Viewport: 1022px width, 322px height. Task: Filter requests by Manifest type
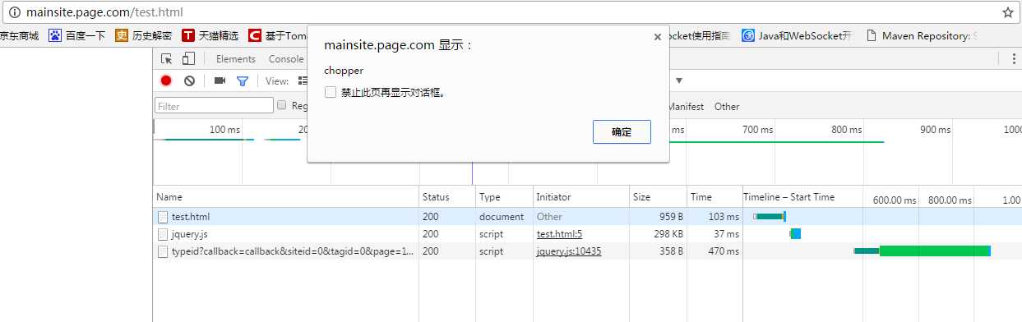685,107
